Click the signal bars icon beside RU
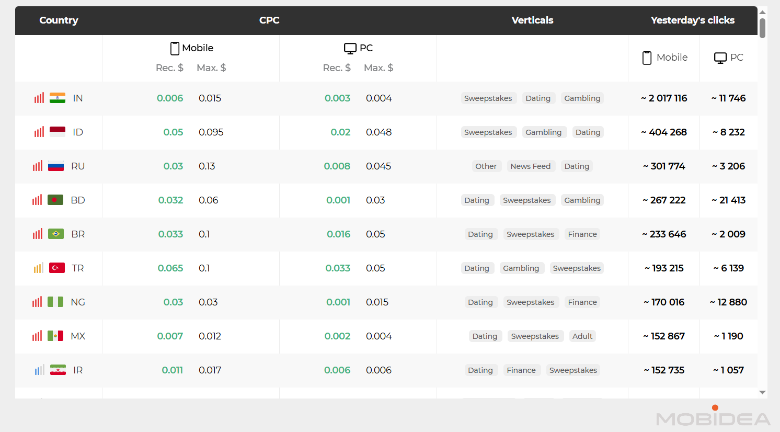The height and width of the screenshot is (432, 780). [38, 166]
